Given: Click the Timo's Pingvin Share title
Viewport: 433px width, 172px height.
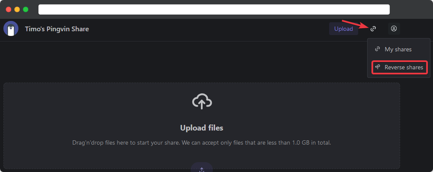Looking at the screenshot, I should click(x=57, y=29).
